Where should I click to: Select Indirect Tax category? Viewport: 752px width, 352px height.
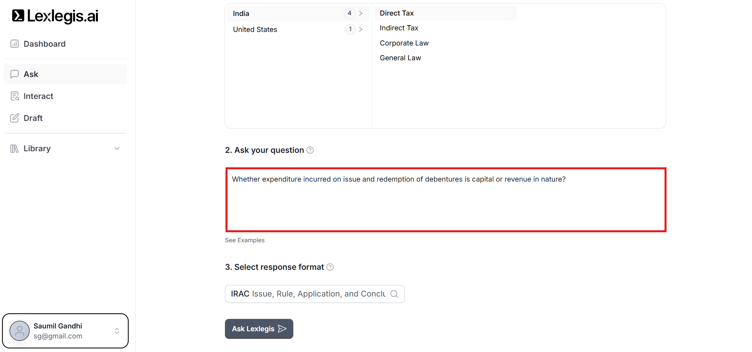399,28
